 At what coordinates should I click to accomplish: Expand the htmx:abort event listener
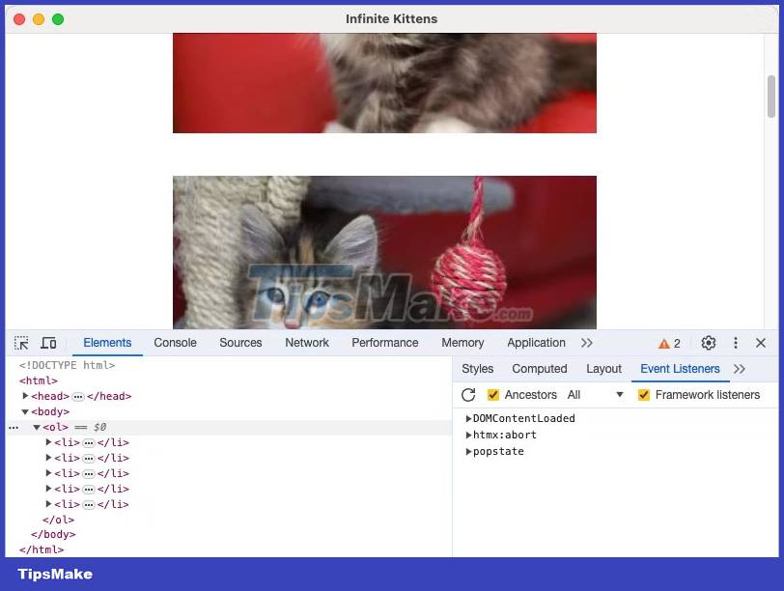point(469,435)
